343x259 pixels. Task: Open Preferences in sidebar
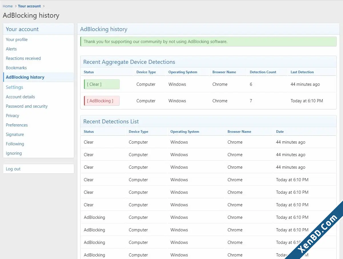point(39,125)
